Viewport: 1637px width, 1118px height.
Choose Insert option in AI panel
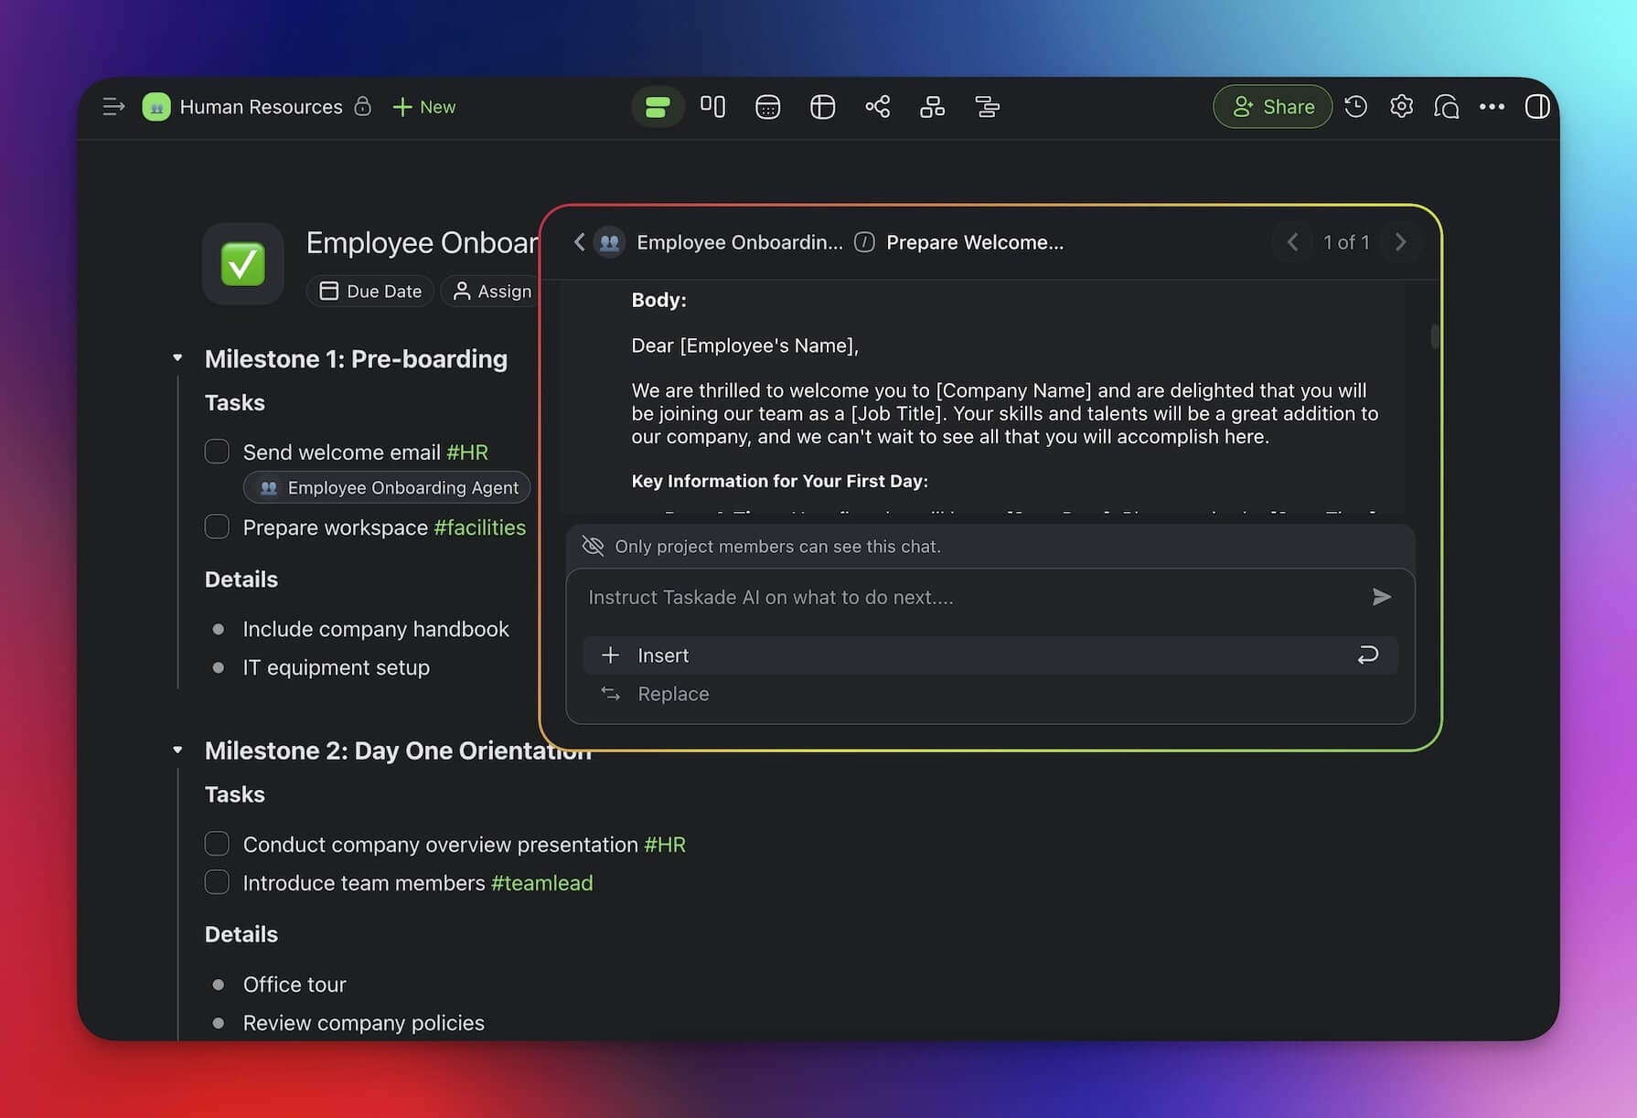pos(663,655)
